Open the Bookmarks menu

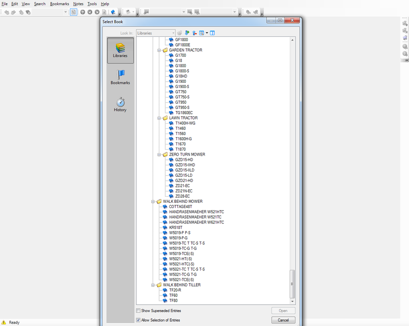pyautogui.click(x=59, y=4)
